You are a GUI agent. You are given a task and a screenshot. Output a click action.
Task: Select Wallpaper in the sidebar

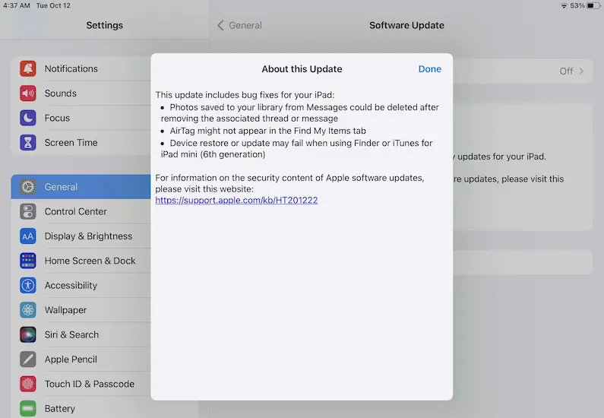[65, 310]
